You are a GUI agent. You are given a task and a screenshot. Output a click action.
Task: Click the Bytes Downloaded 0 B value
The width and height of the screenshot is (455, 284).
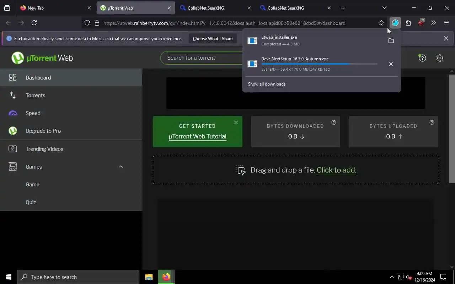tap(296, 136)
